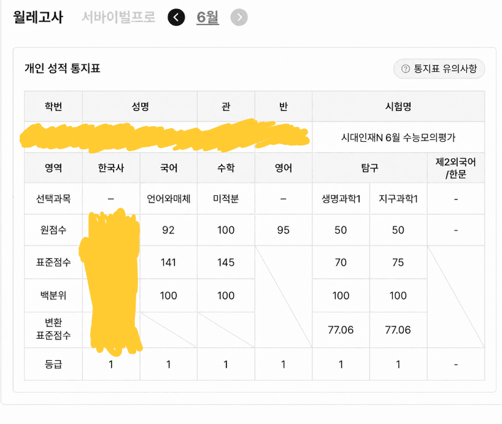Click the 지구과학1 subject cell
The width and height of the screenshot is (502, 424).
click(x=398, y=199)
